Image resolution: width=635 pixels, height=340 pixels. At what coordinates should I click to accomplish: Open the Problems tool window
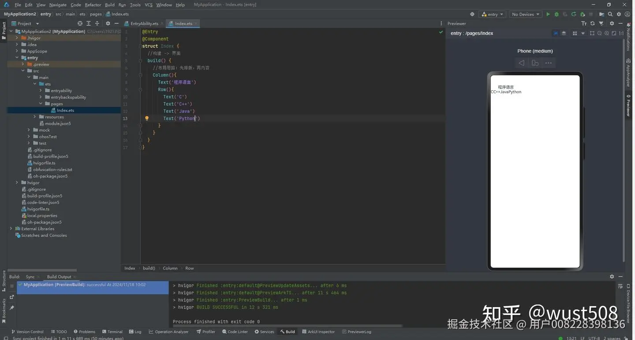tap(84, 332)
